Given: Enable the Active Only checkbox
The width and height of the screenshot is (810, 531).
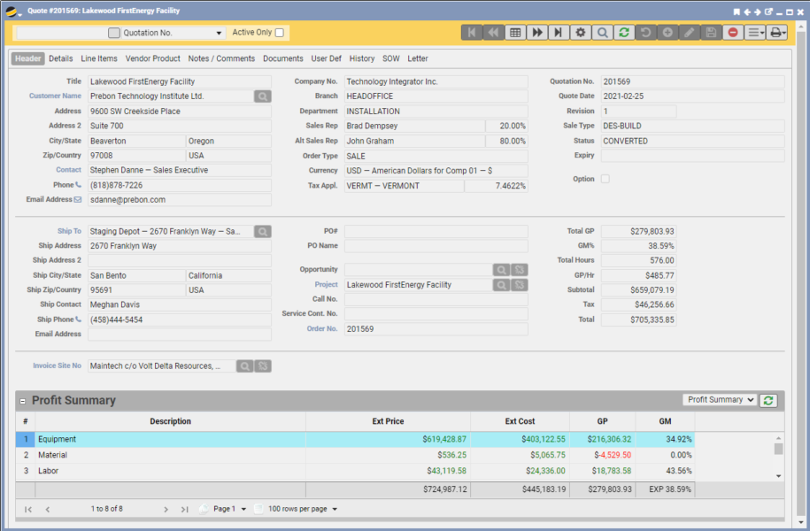Looking at the screenshot, I should click(x=280, y=33).
